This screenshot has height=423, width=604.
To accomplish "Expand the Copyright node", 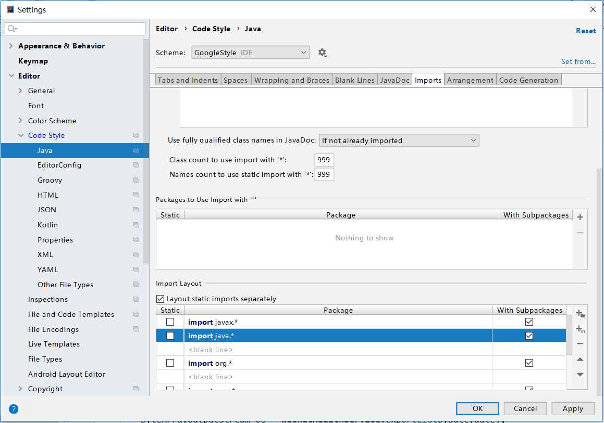I will point(20,389).
